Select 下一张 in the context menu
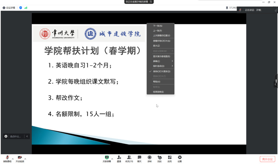The image size is (278, 164). pos(158,26)
